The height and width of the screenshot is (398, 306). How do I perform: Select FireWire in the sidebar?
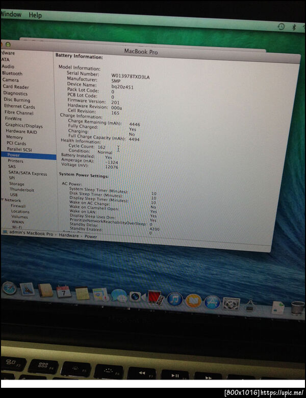click(13, 119)
